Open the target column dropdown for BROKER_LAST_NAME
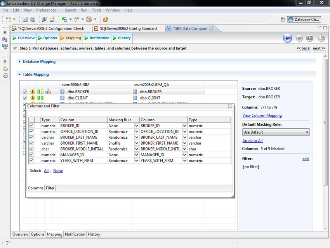This screenshot has width=330, height=248. [x=184, y=137]
